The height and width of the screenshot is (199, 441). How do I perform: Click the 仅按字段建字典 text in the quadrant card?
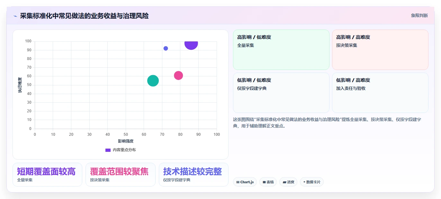pyautogui.click(x=252, y=88)
